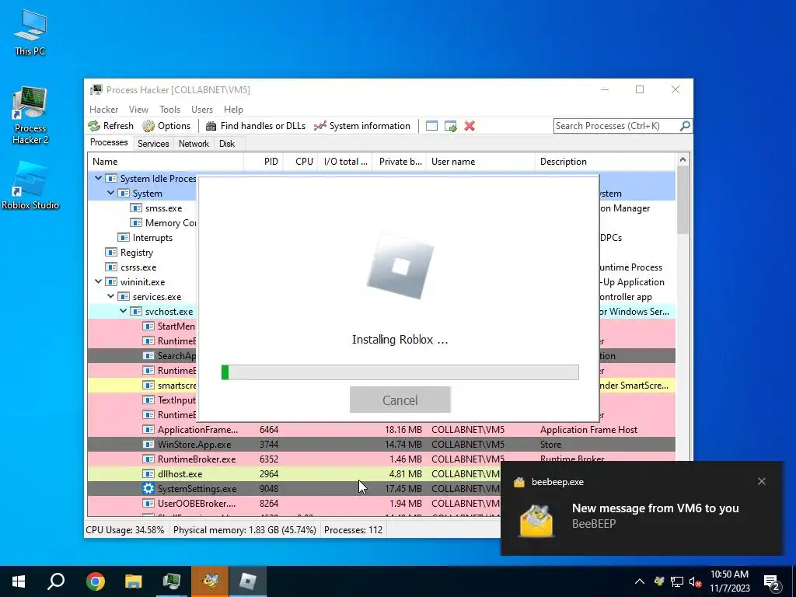
Task: Sort by the PID column header
Action: (264, 162)
